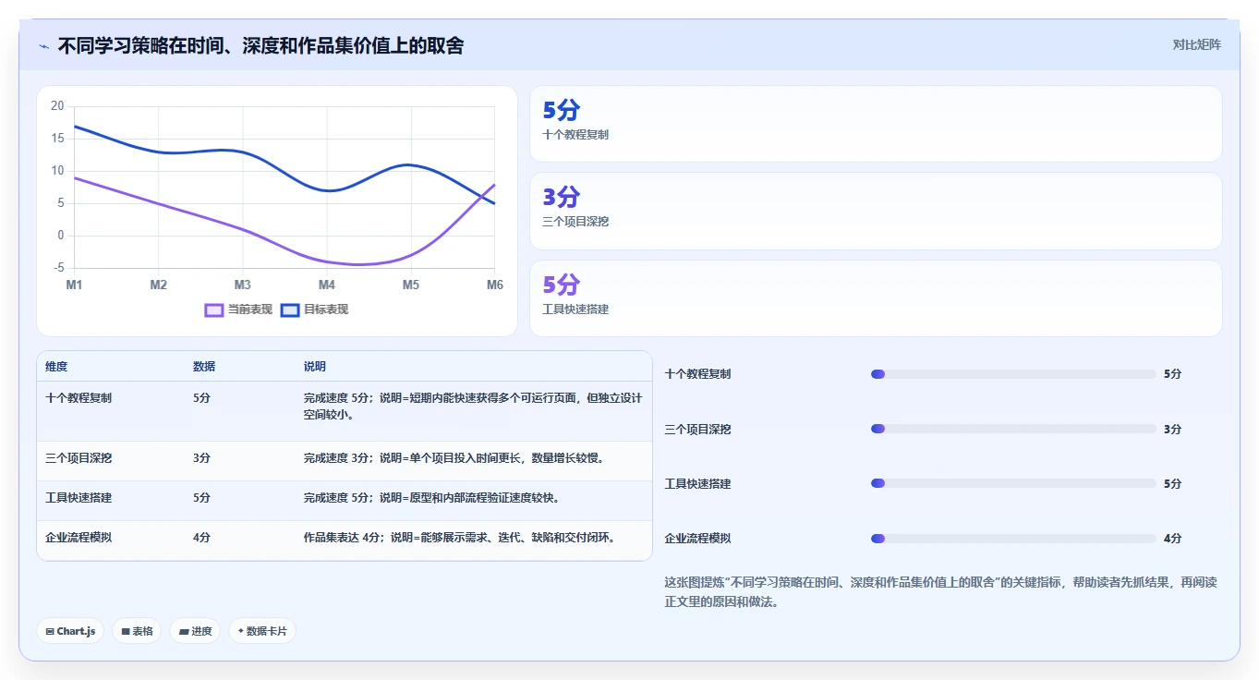Select the 5分 十个教程复制 data card
This screenshot has width=1259, height=680.
pyautogui.click(x=876, y=124)
